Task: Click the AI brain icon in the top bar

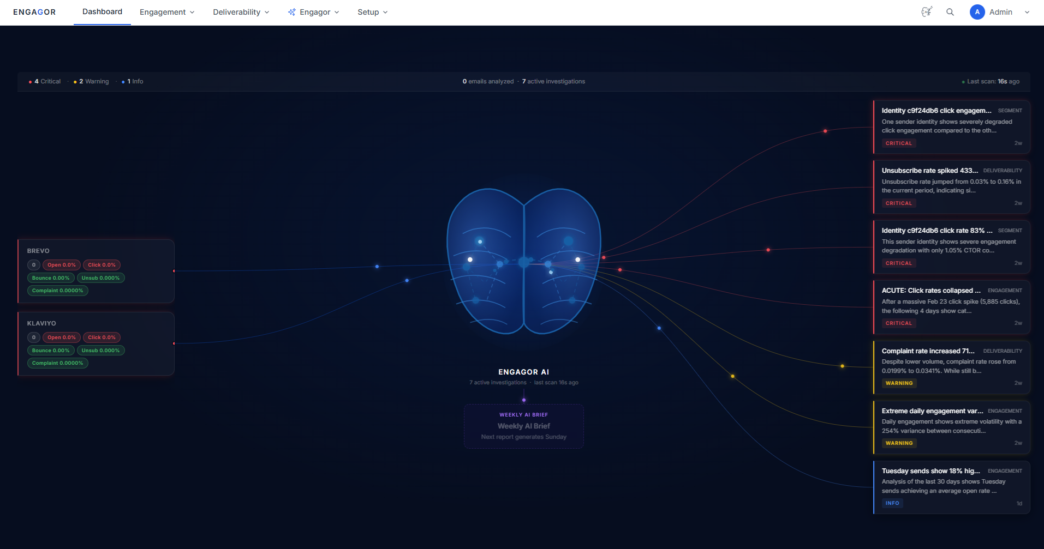Action: (x=927, y=12)
